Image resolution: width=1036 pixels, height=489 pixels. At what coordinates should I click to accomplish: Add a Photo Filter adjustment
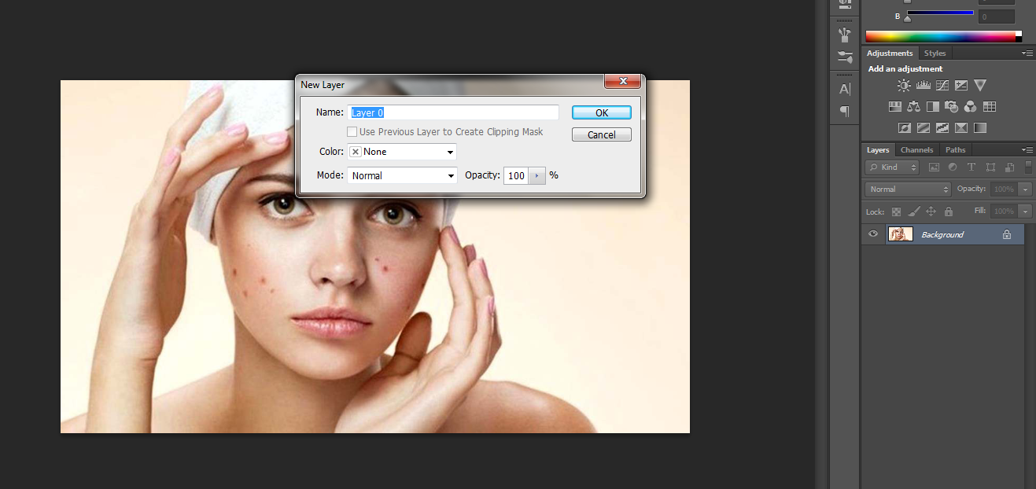(951, 106)
